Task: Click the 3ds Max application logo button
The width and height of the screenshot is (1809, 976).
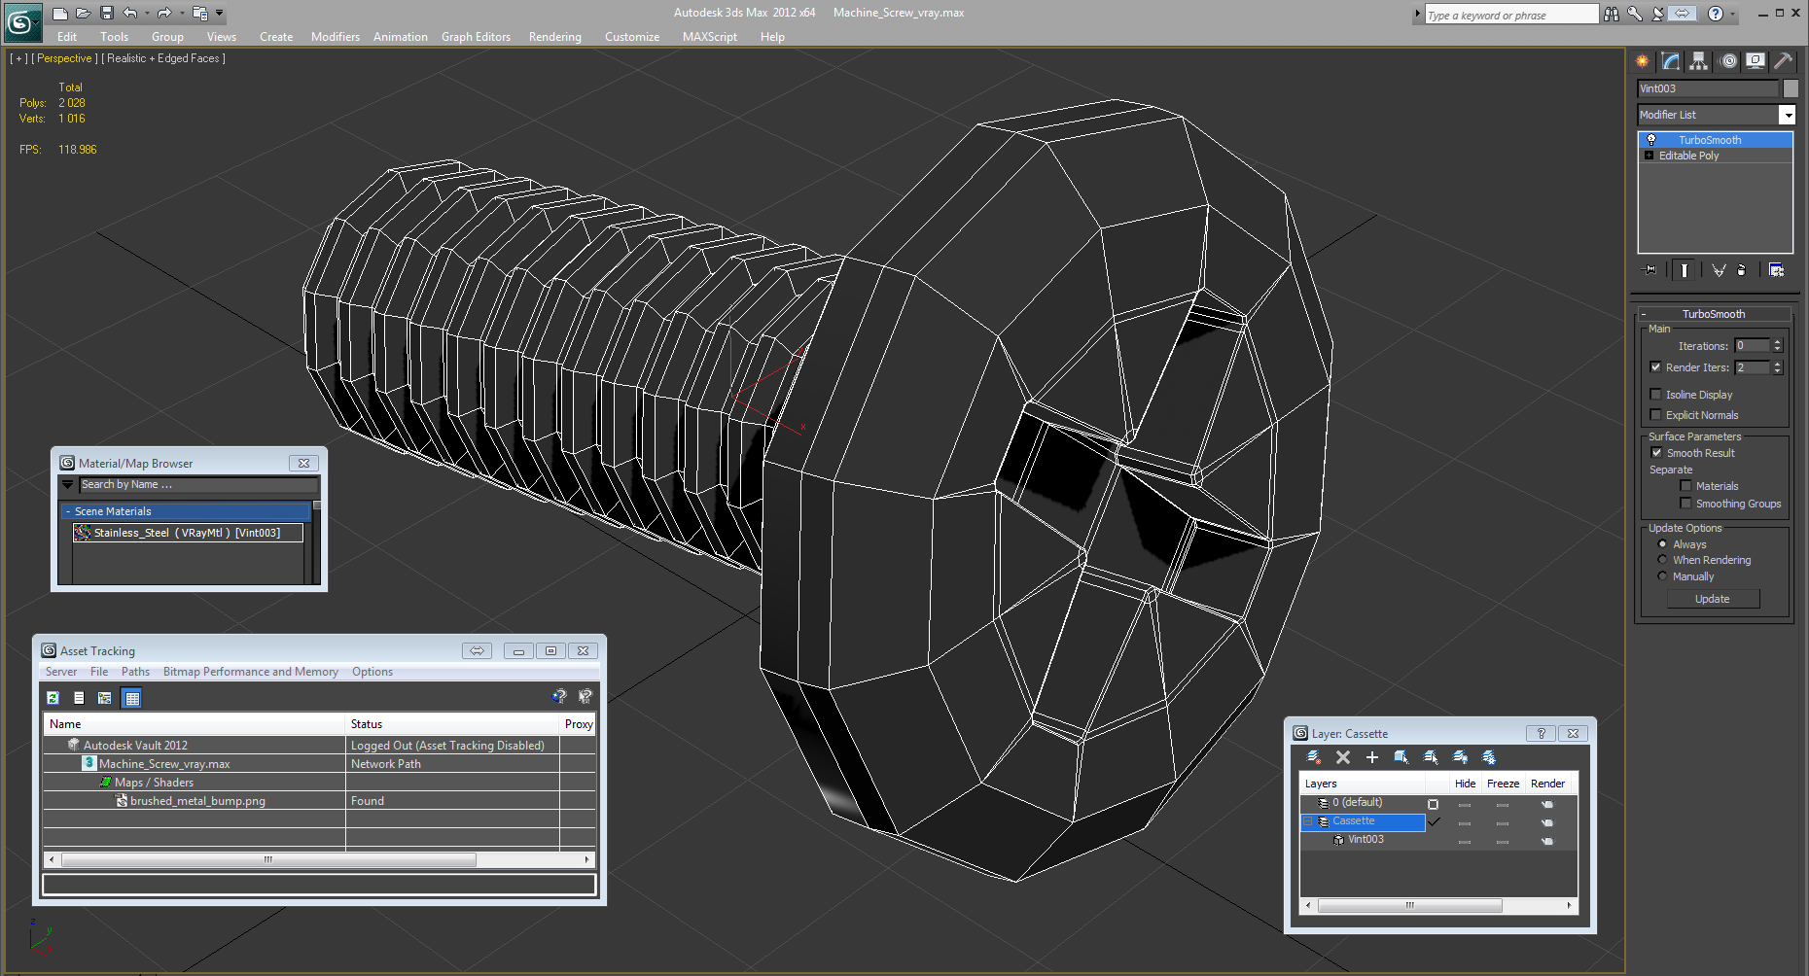Action: [21, 21]
